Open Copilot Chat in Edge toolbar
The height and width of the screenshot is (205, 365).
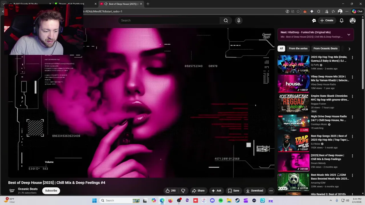pos(357,11)
